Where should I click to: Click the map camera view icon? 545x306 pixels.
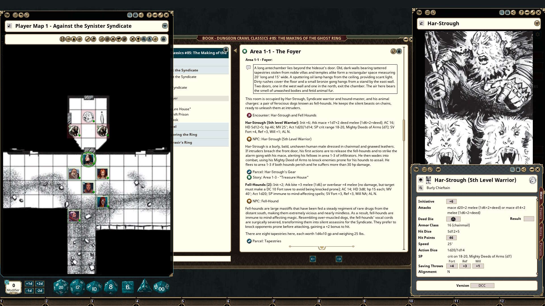(x=68, y=39)
